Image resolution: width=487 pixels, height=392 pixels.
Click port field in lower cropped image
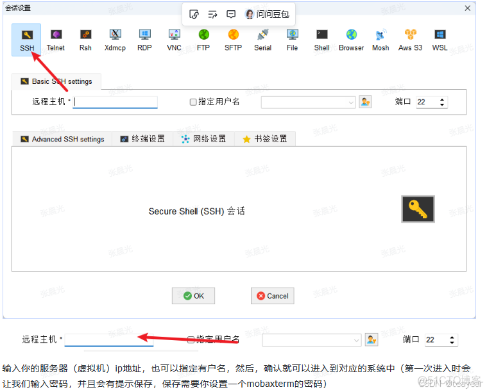click(x=436, y=340)
